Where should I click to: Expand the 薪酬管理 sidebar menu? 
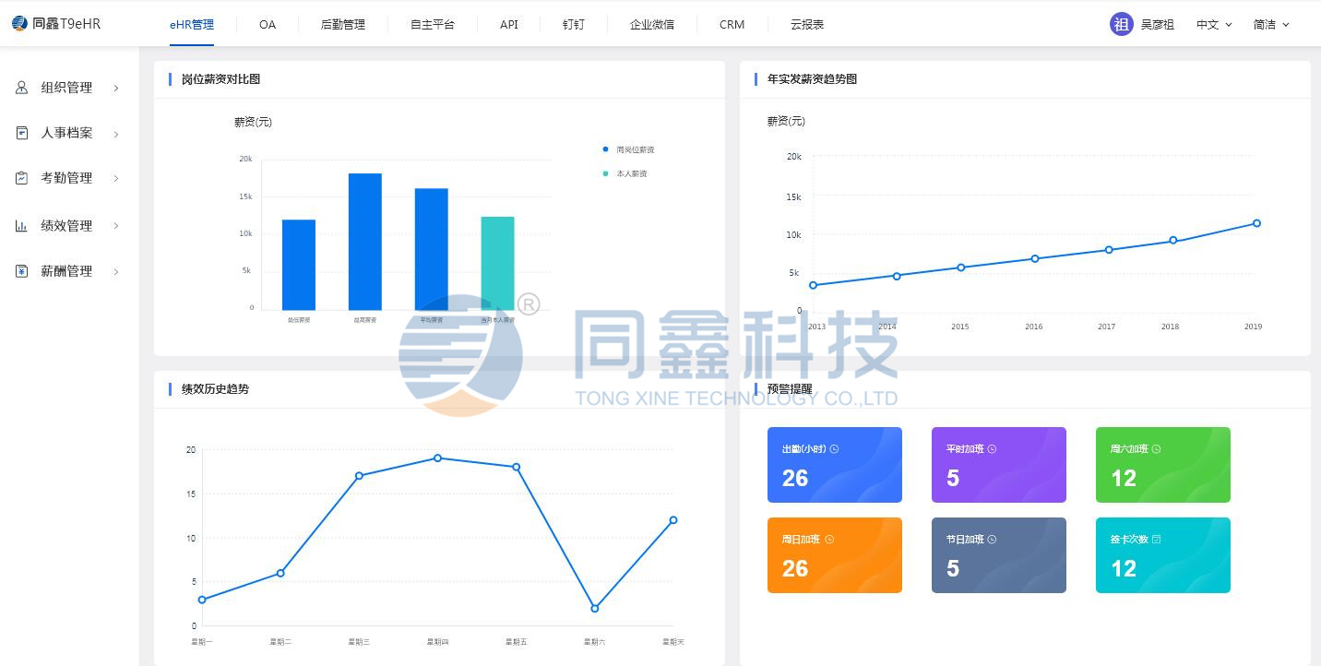(x=114, y=271)
